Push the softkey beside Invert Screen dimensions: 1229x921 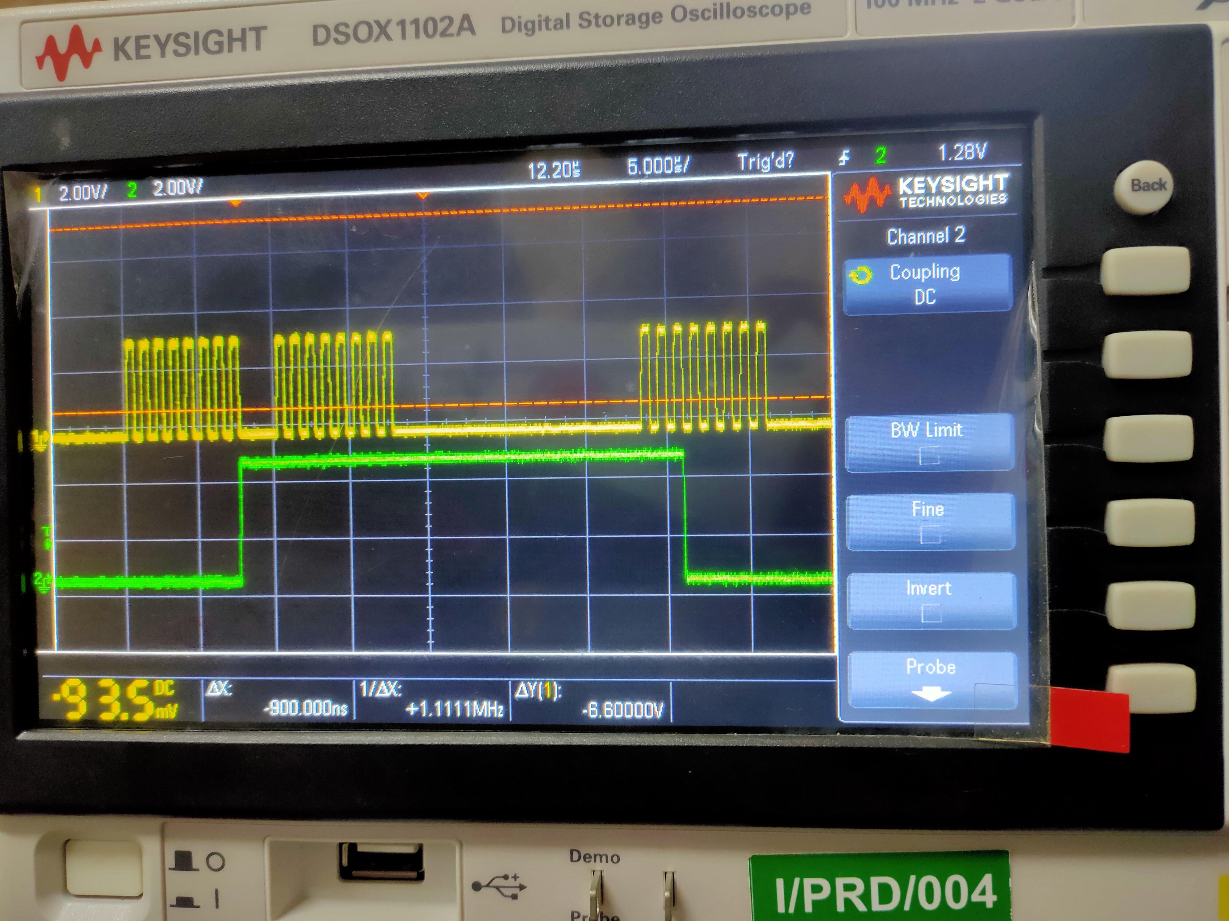1150,605
